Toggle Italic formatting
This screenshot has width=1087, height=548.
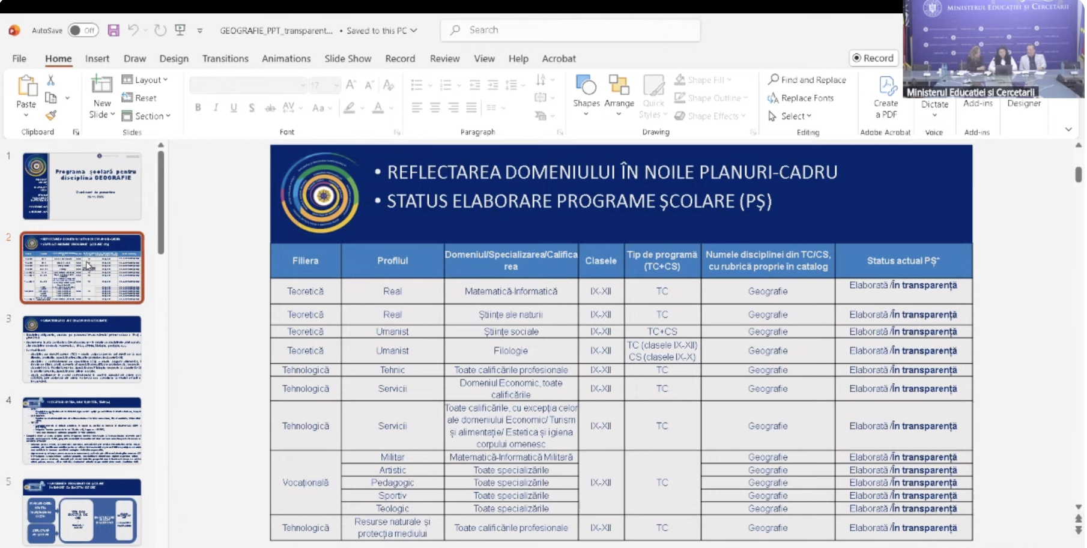point(216,108)
